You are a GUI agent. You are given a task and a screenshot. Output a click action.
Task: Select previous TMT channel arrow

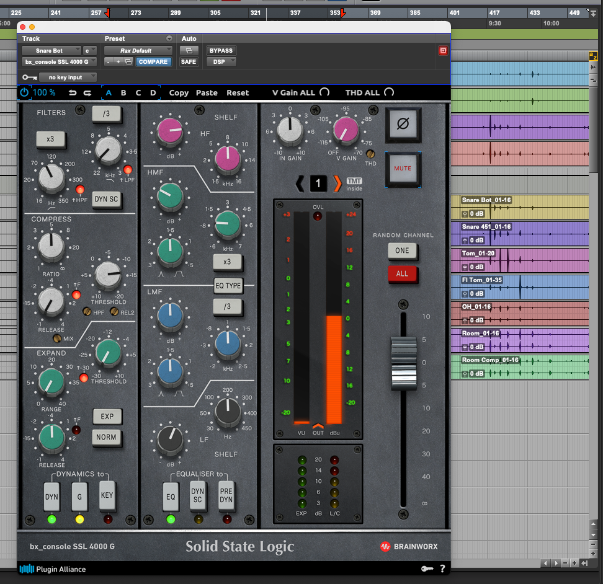[x=300, y=184]
